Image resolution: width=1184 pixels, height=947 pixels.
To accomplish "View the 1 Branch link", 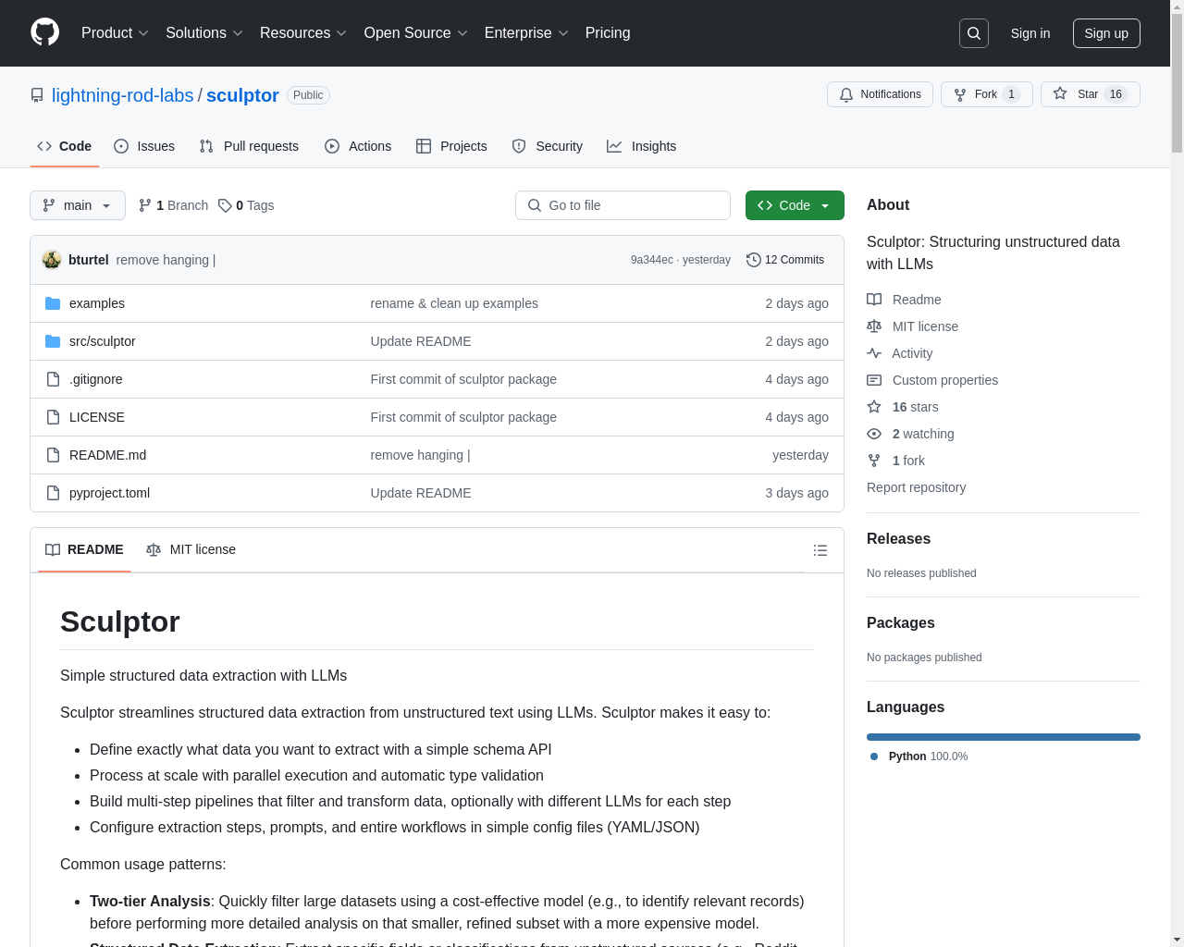I will 173,205.
